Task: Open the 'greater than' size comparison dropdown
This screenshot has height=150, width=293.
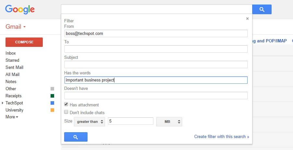Action: pos(89,122)
